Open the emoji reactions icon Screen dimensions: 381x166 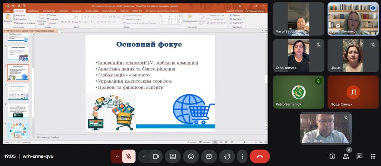(191, 156)
